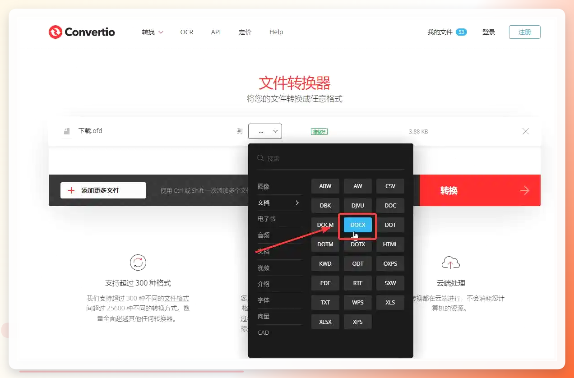This screenshot has height=378, width=574.
Task: Choose the TXT format
Action: pyautogui.click(x=325, y=302)
